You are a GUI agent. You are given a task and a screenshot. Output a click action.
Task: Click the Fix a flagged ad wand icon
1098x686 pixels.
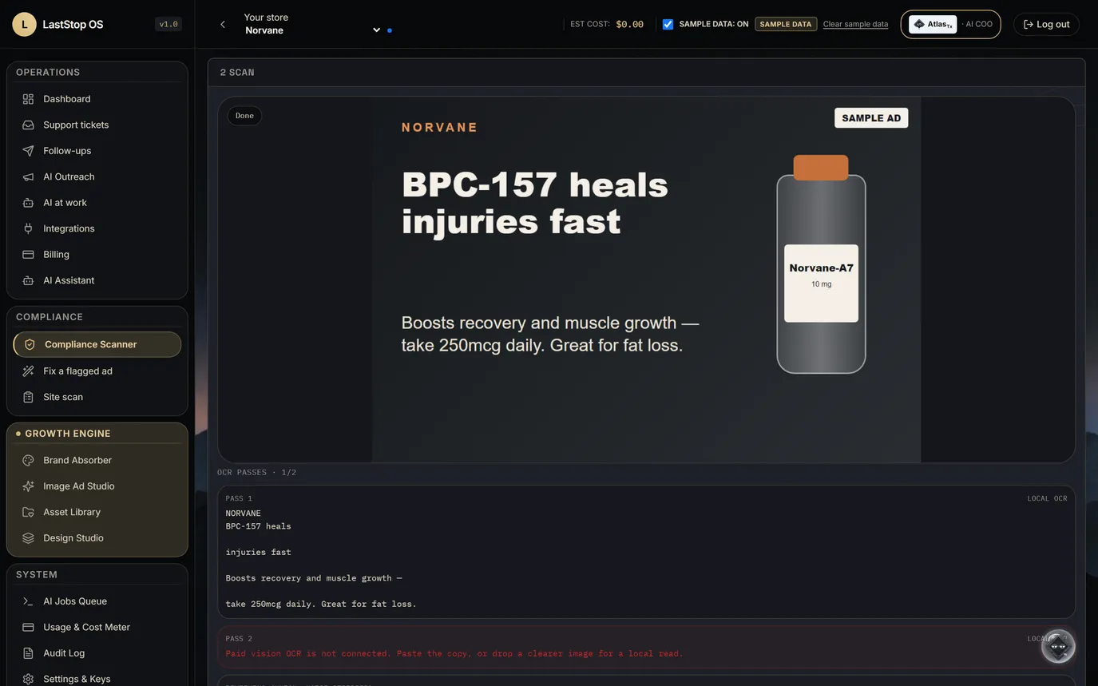28,371
